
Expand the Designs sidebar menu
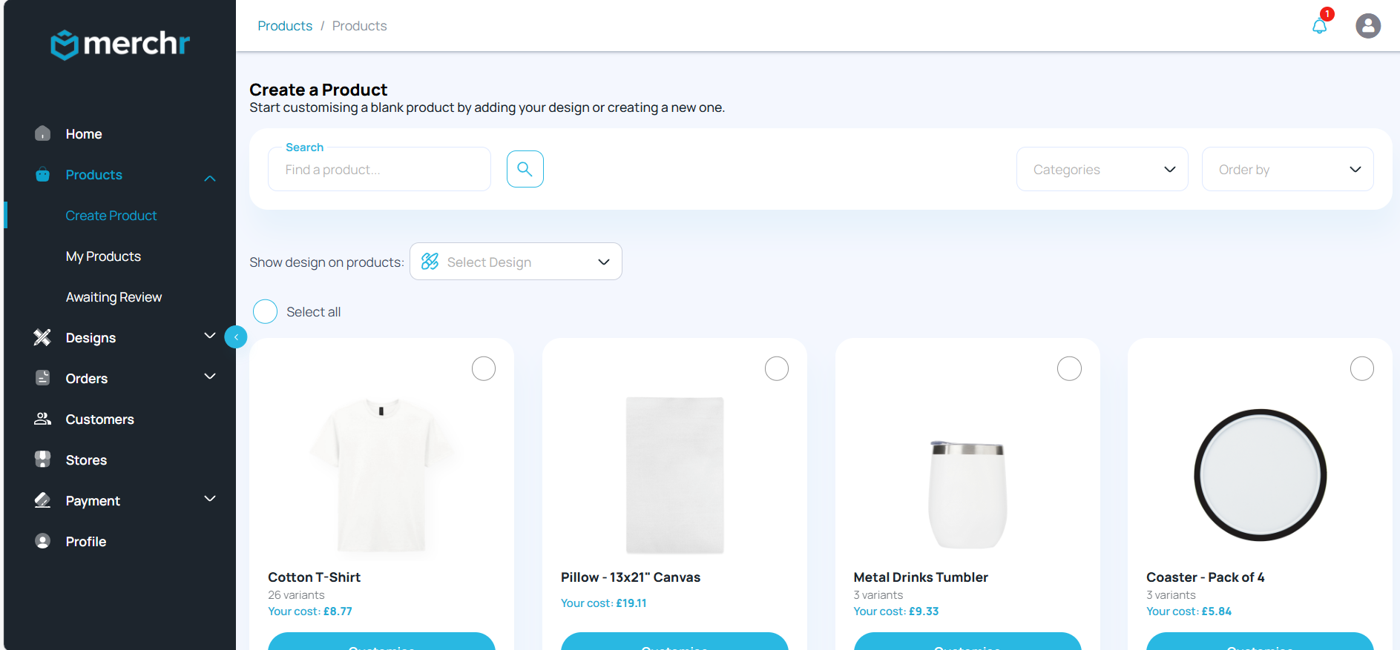coord(209,336)
